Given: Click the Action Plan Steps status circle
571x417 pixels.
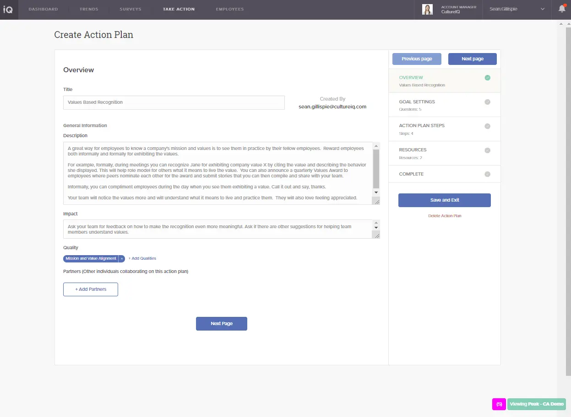Looking at the screenshot, I should 487,126.
